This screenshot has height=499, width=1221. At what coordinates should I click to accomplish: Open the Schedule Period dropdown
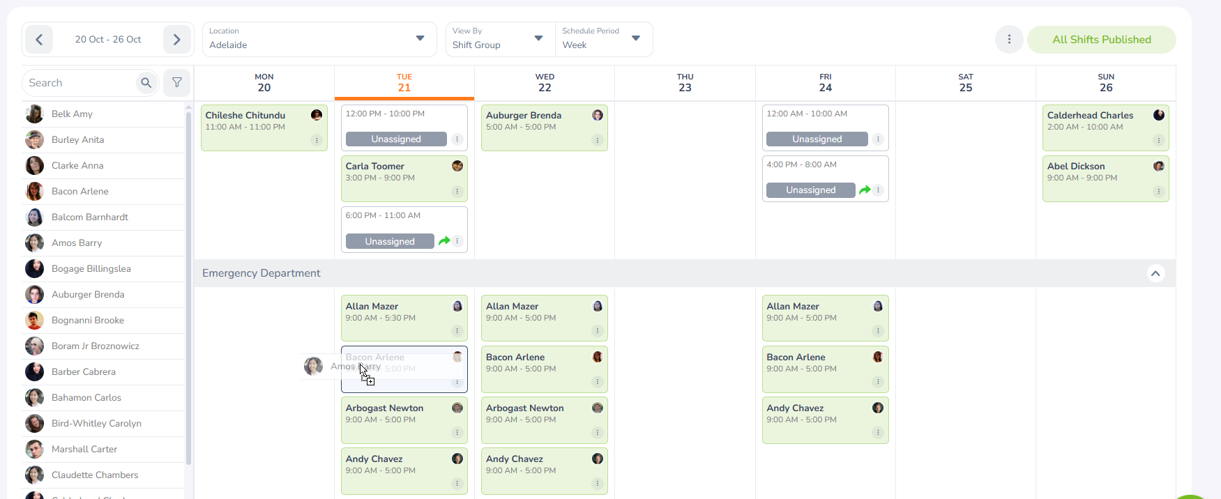pos(602,39)
